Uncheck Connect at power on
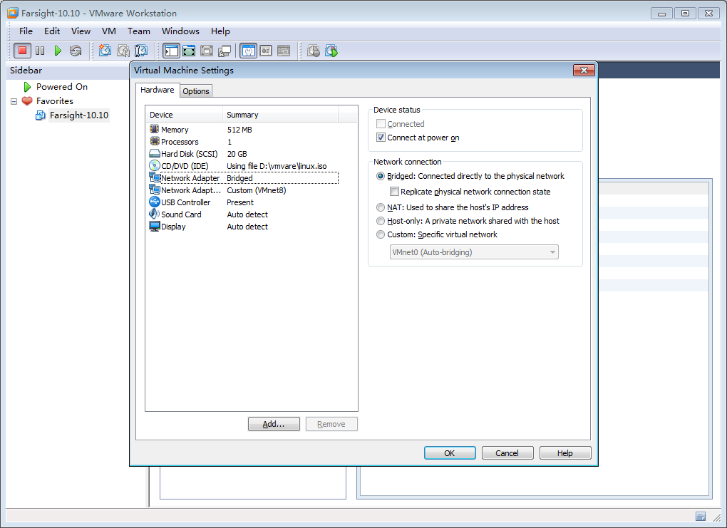Viewport: 727px width, 528px height. tap(381, 138)
